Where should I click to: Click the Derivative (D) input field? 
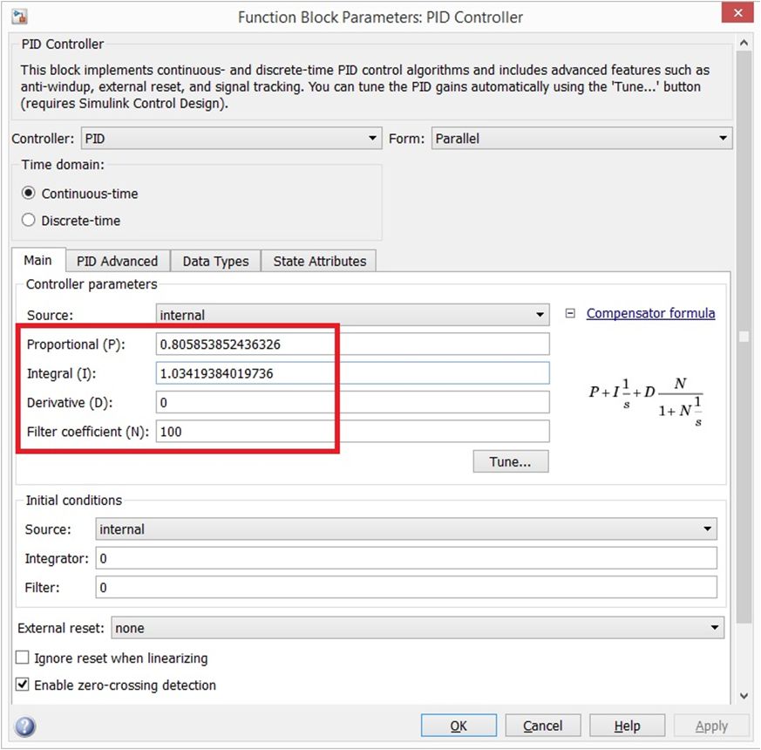[353, 402]
